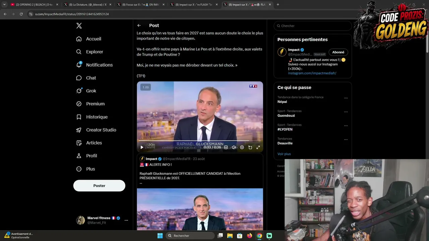This screenshot has width=429, height=241.
Task: Click the address bar URL
Action: point(72,14)
